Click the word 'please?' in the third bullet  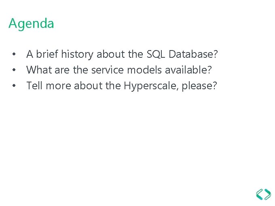[199, 86]
